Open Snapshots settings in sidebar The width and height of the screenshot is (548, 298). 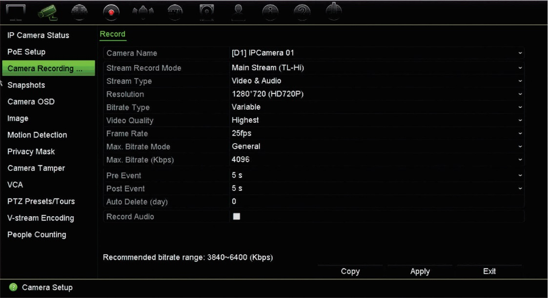tap(26, 85)
